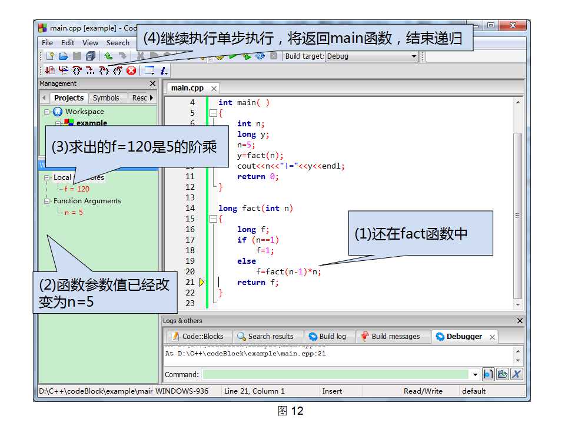
Task: Select the watch entry f = 120
Action: [x=77, y=189]
